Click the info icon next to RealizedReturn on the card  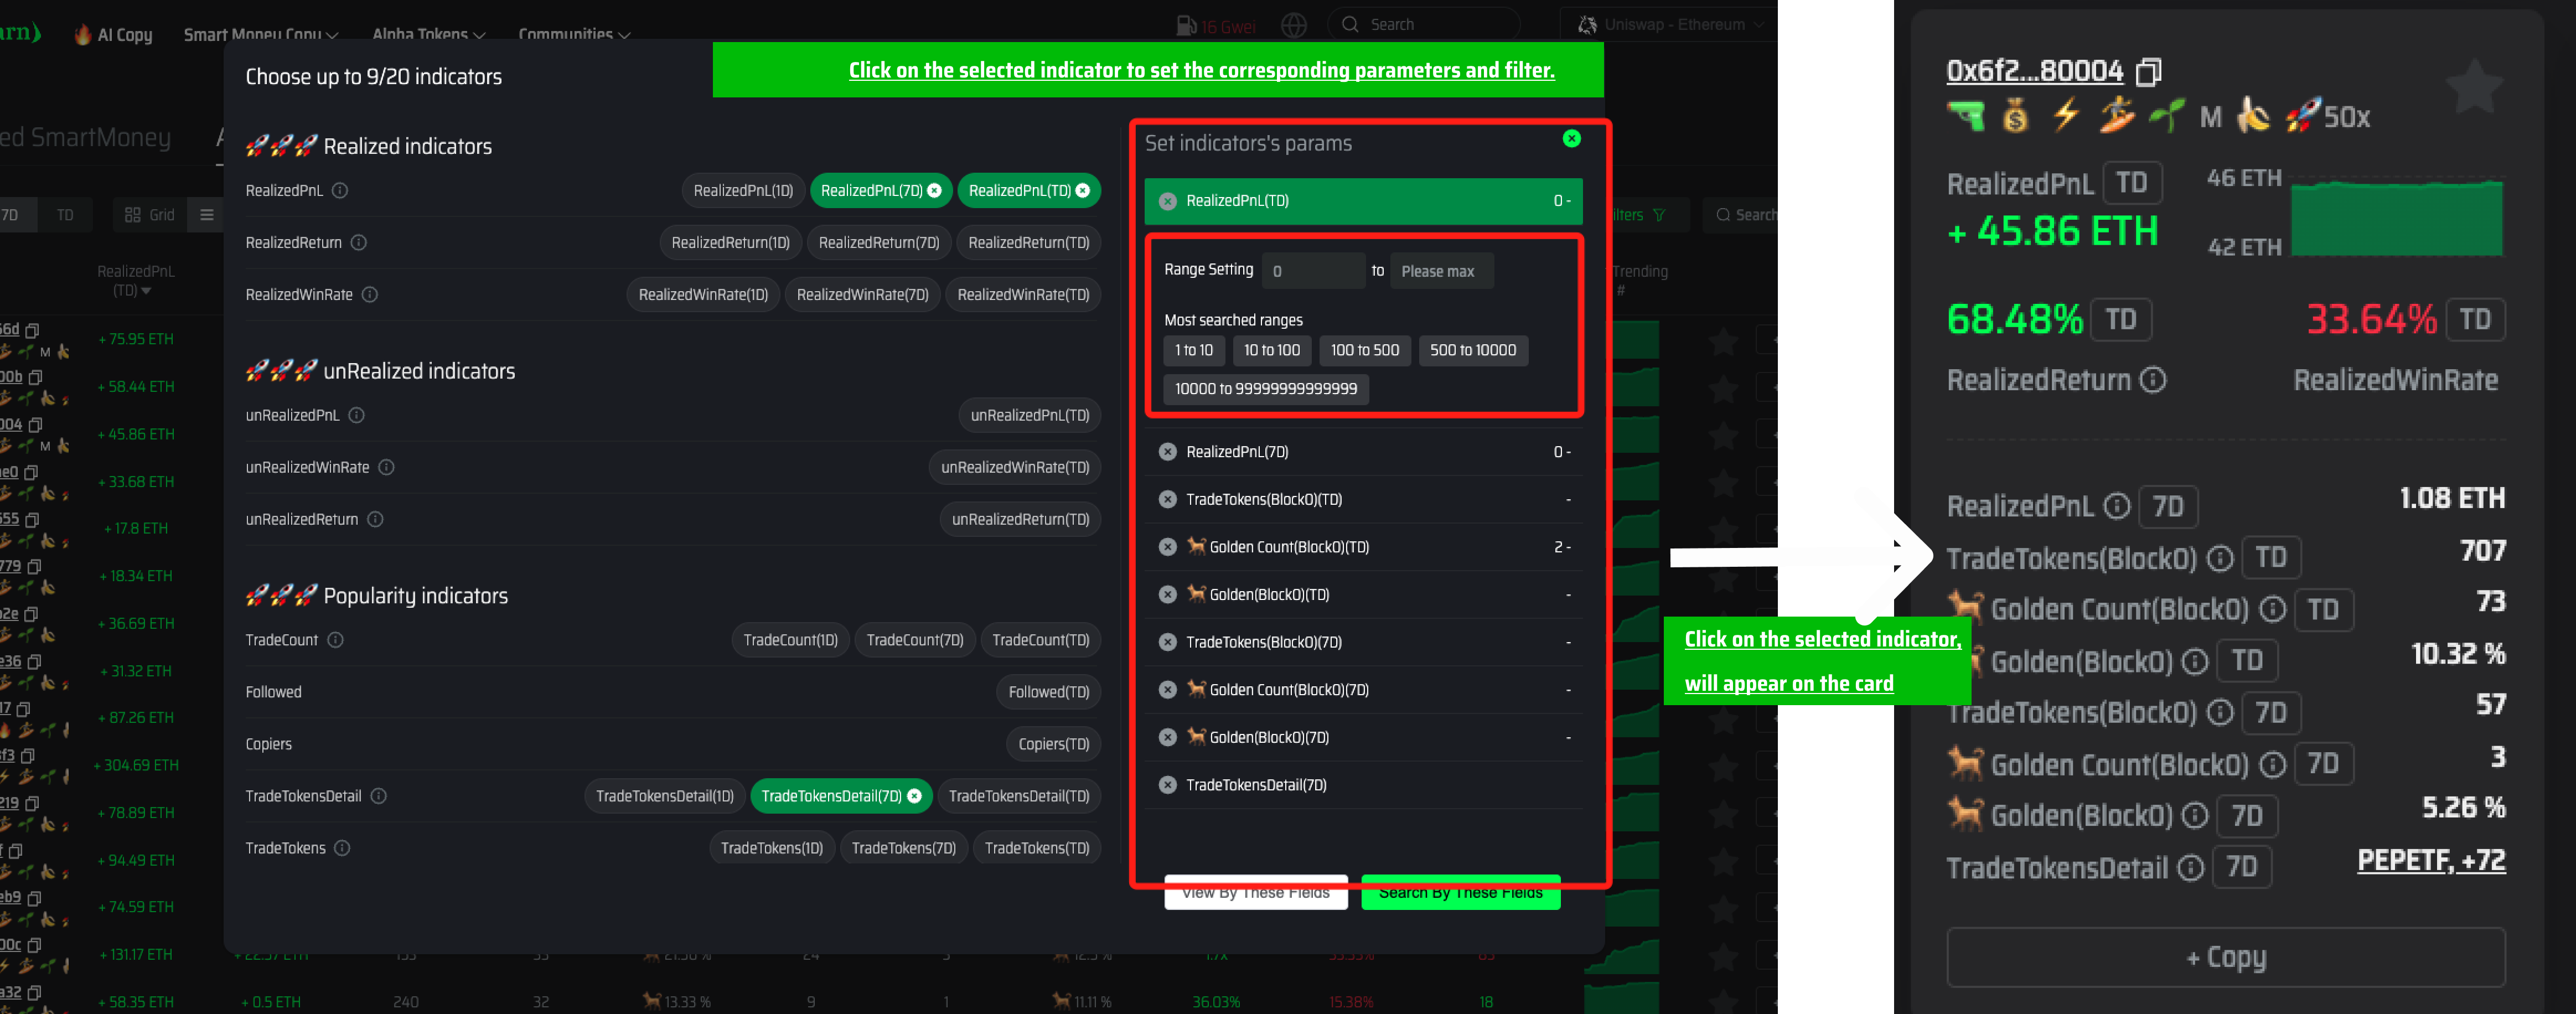coord(2153,380)
